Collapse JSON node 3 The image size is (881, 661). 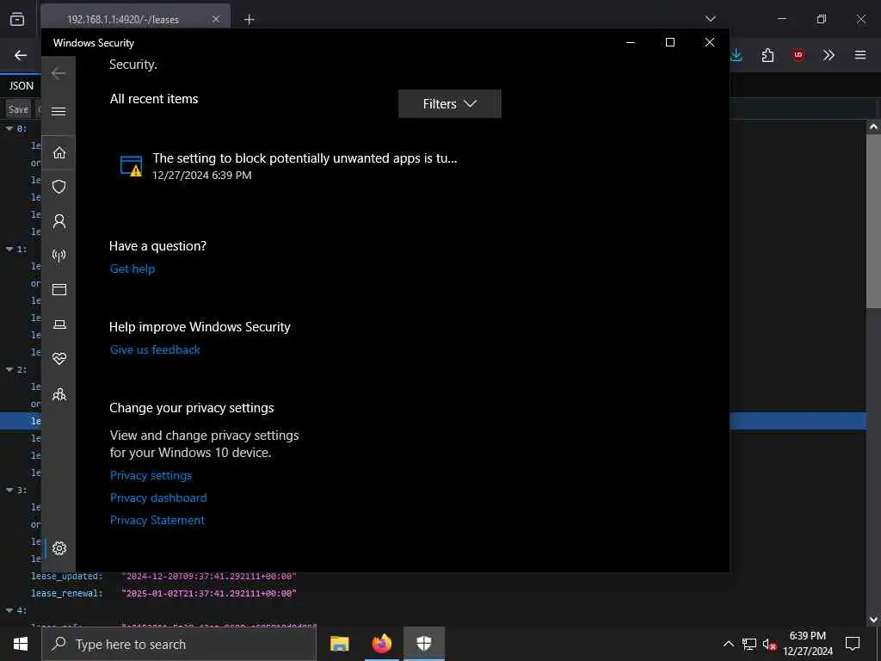pos(9,490)
